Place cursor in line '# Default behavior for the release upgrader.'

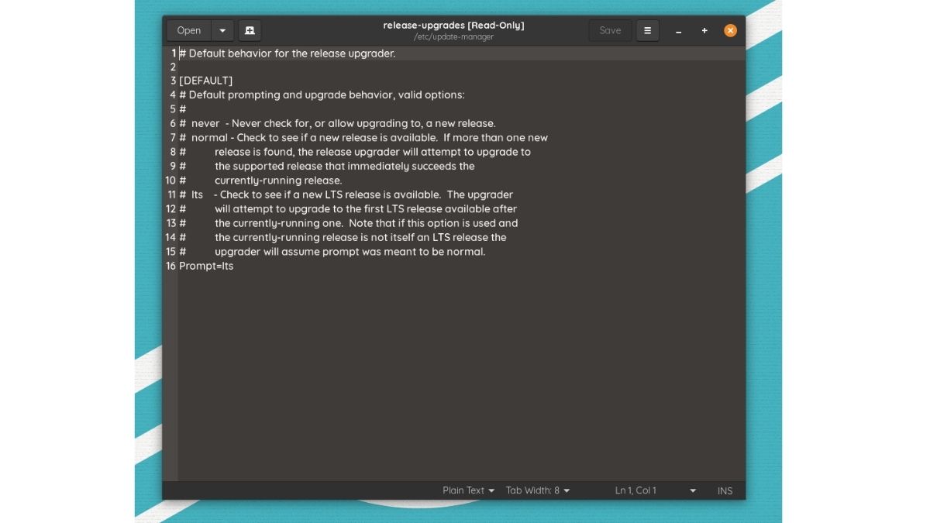coord(288,53)
